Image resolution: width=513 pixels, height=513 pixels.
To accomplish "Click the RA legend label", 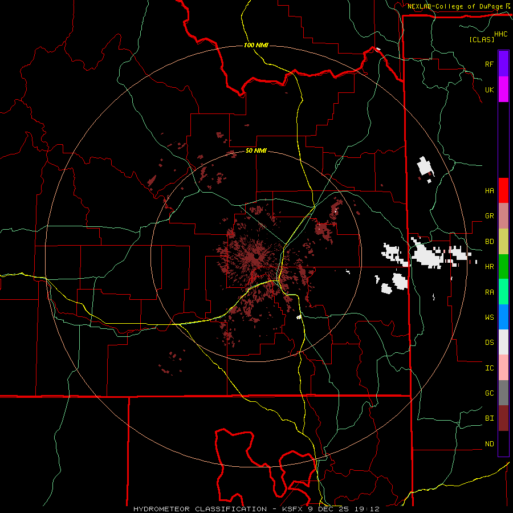I will [489, 292].
